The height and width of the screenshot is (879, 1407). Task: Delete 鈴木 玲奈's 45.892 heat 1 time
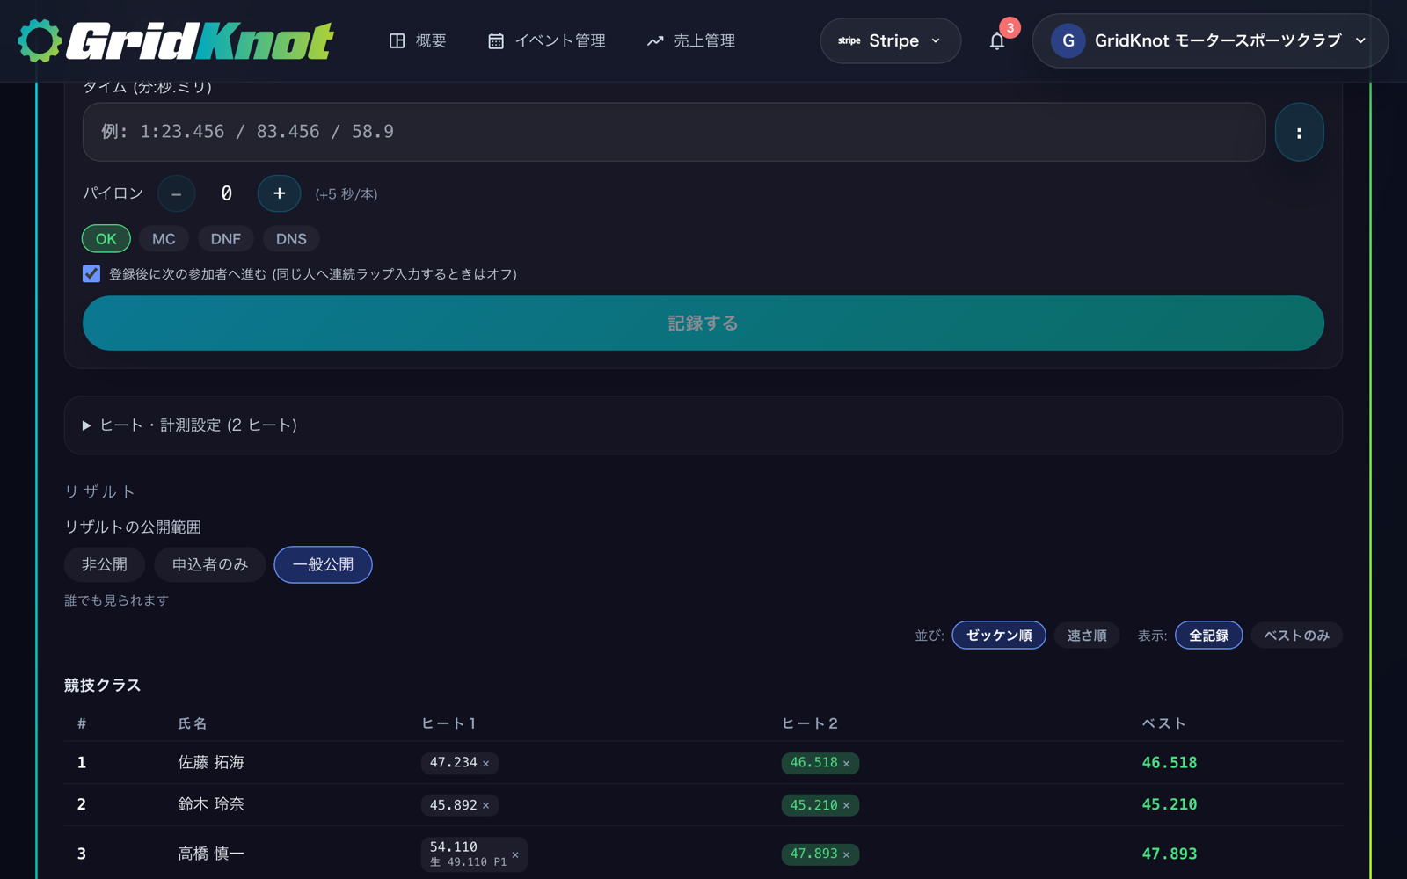click(485, 806)
